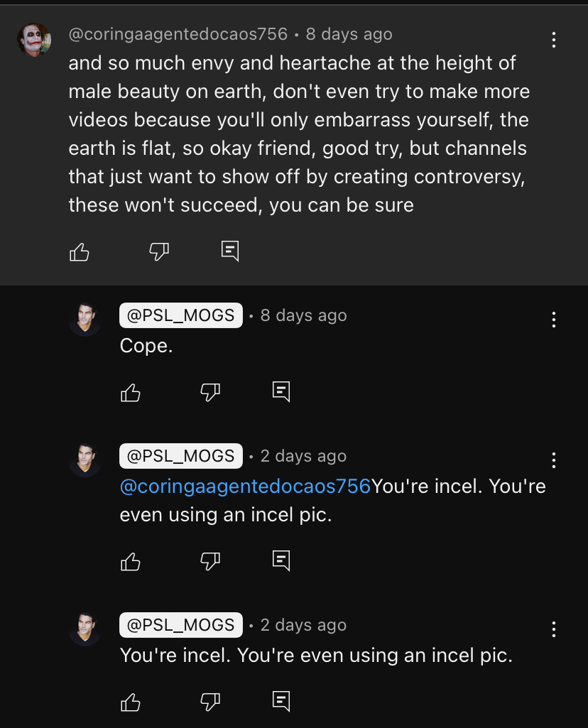Open @PSL_MOGS channel from "Cope." reply
The width and height of the screenshot is (588, 728).
point(181,315)
